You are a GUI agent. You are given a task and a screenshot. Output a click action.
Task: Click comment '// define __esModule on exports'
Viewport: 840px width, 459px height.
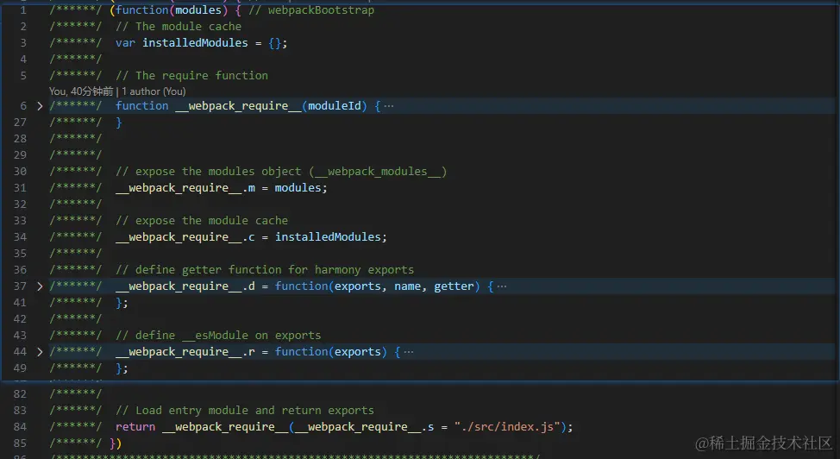(218, 336)
